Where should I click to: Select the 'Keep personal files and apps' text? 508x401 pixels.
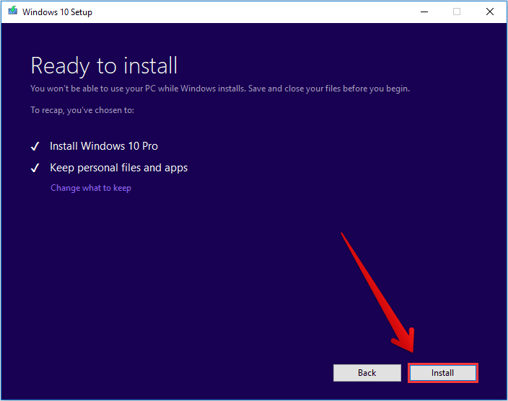pos(118,168)
